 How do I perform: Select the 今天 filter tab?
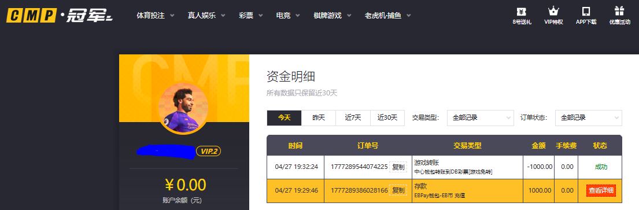285,118
